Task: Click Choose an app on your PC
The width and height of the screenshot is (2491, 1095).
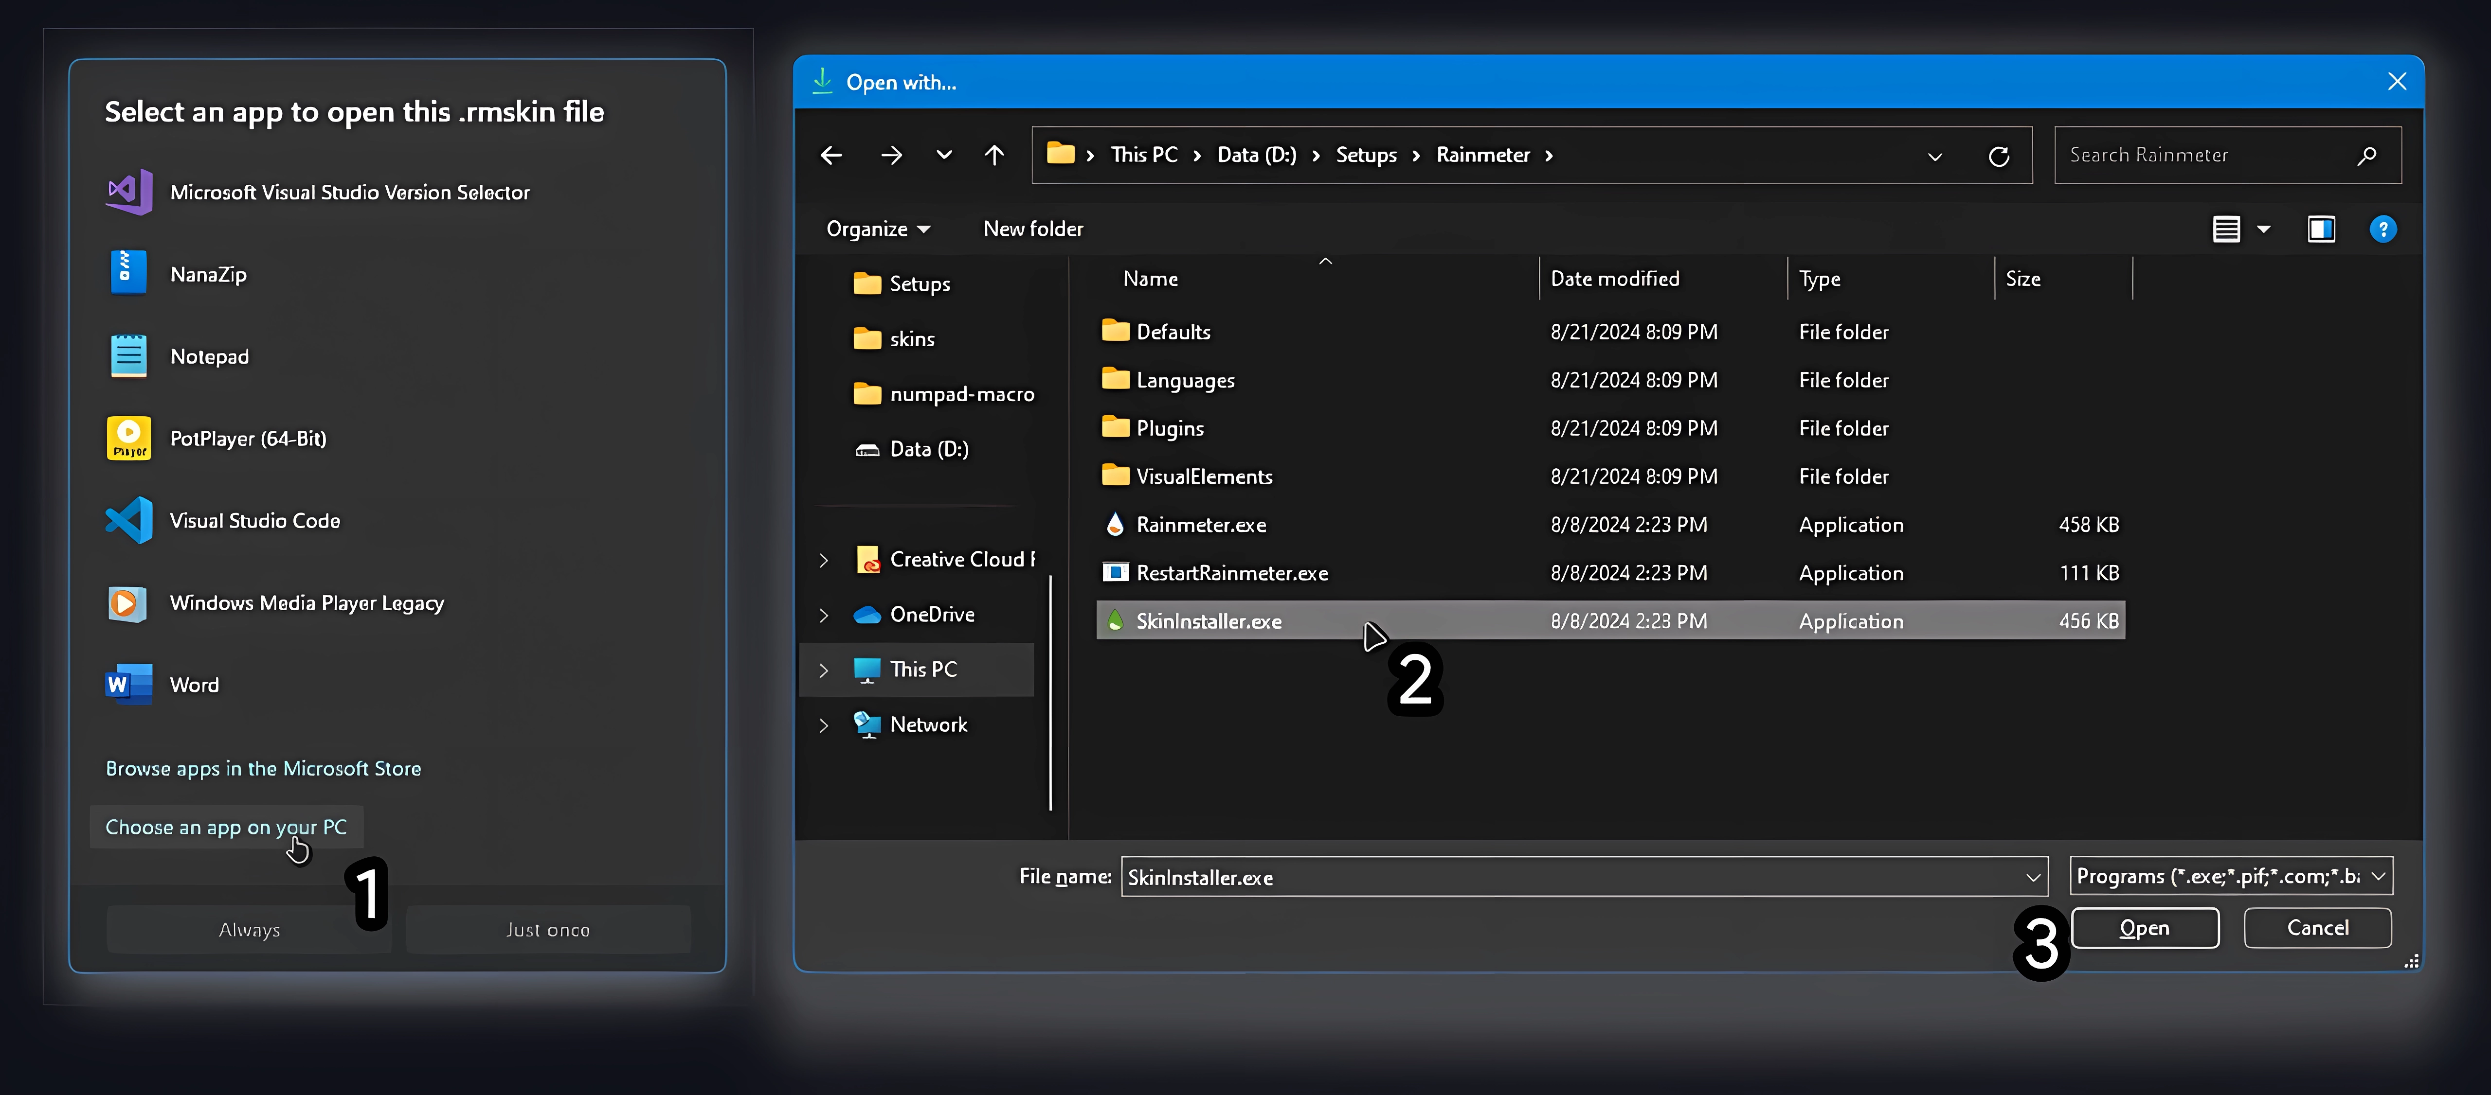Action: (x=225, y=827)
